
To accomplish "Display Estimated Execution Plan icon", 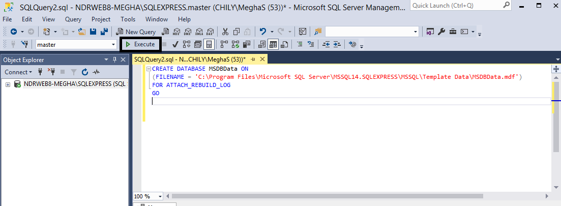I will tap(186, 44).
